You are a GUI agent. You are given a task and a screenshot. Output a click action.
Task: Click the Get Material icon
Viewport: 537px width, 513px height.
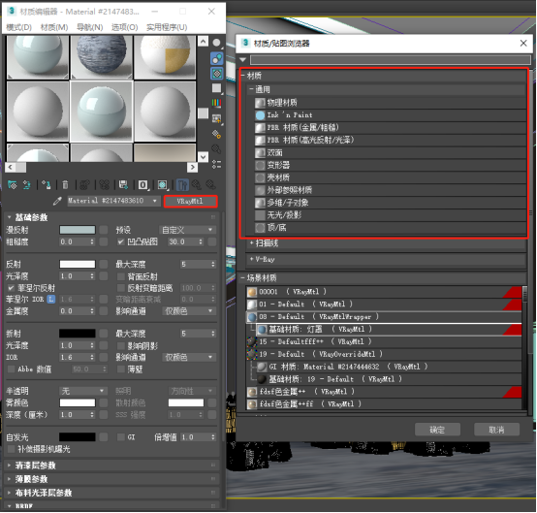13,185
